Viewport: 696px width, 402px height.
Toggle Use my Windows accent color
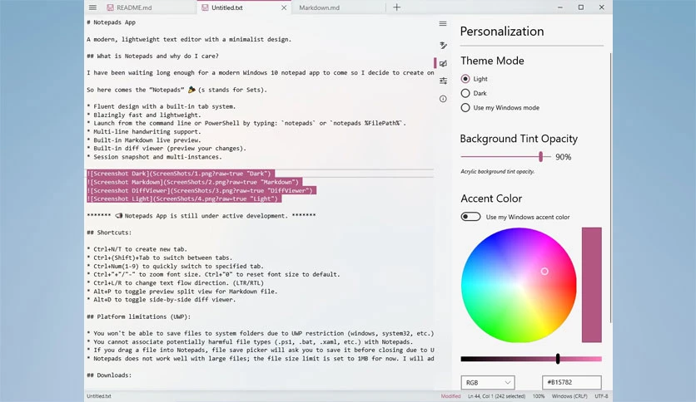point(470,217)
